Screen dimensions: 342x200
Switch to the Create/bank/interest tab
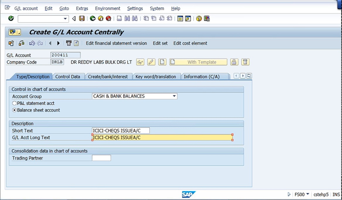108,77
